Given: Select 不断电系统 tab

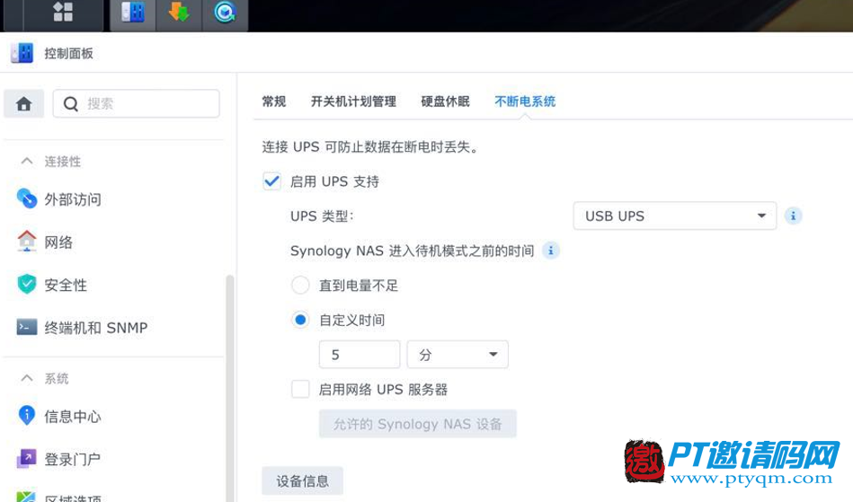Looking at the screenshot, I should (x=525, y=101).
